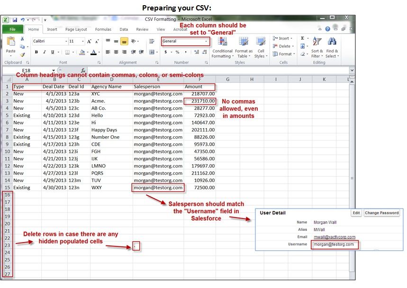Increase the indent
The image size is (407, 288).
142,52
